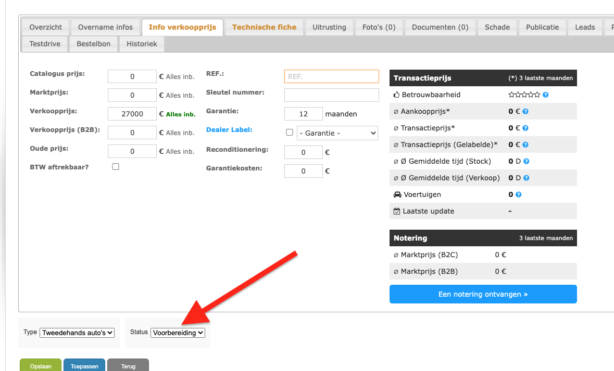The image size is (614, 371).
Task: Click the green Opslaan button
Action: 41,366
